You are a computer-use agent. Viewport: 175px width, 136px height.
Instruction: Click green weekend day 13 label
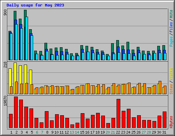pos(72,132)
